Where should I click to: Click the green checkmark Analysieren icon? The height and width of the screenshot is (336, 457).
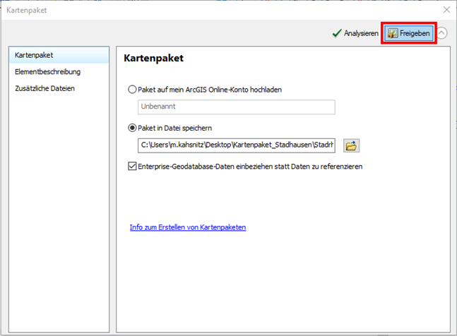tap(337, 33)
